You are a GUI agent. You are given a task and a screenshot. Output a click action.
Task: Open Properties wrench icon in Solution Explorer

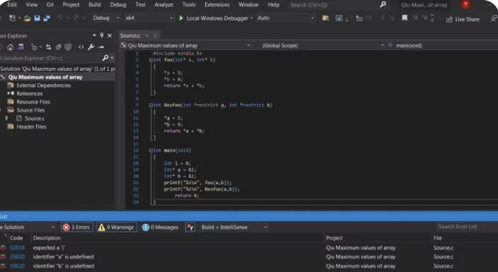91,47
